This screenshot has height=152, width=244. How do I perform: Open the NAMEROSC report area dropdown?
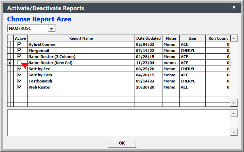point(52,28)
